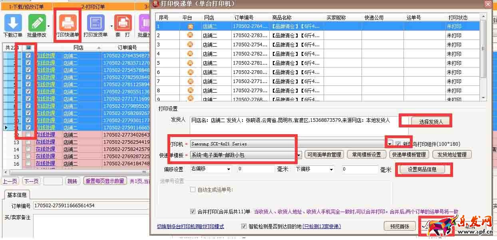Check the box for order row 12

point(28,135)
